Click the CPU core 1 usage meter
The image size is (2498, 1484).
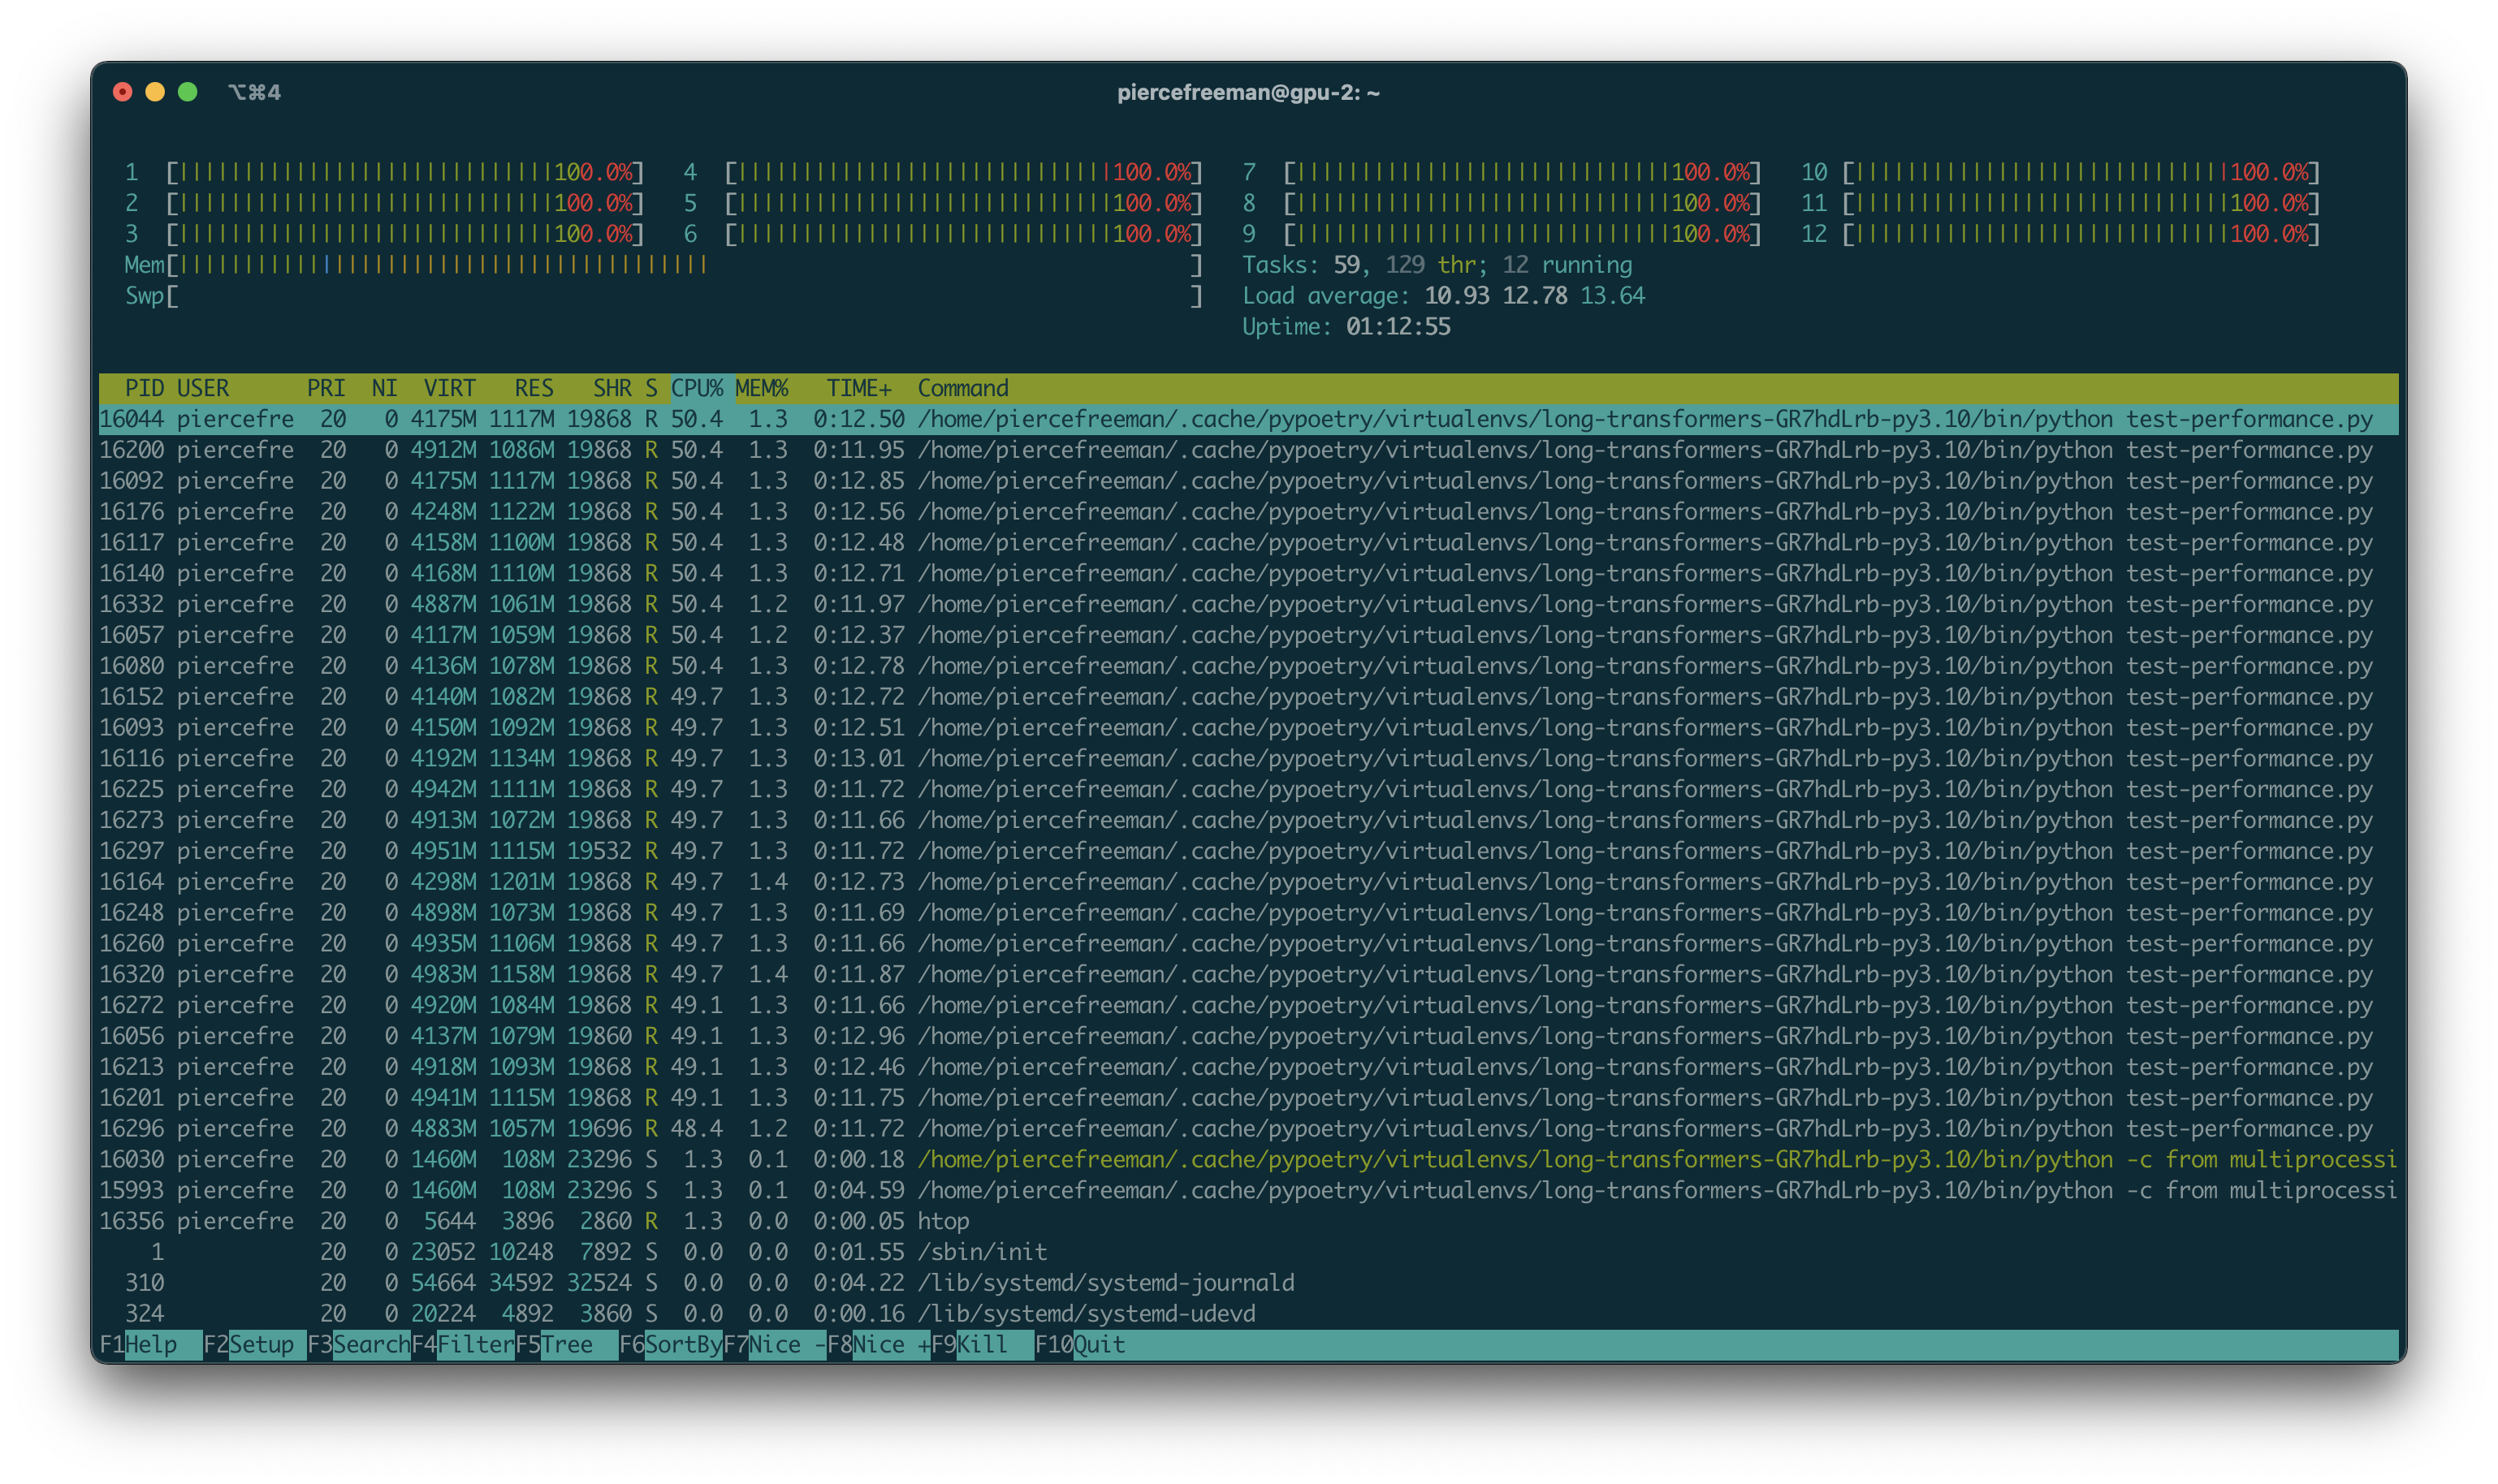[400, 172]
